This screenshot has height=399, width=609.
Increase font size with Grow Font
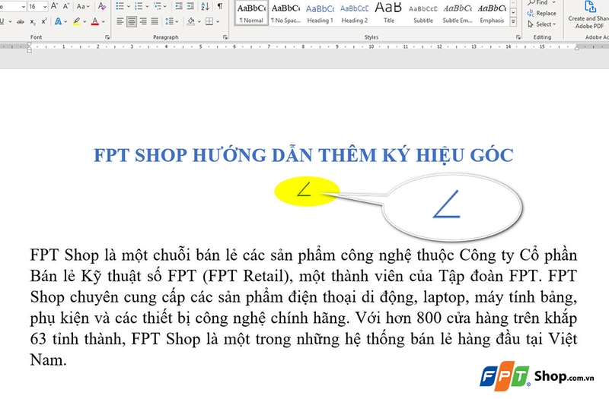coord(55,6)
